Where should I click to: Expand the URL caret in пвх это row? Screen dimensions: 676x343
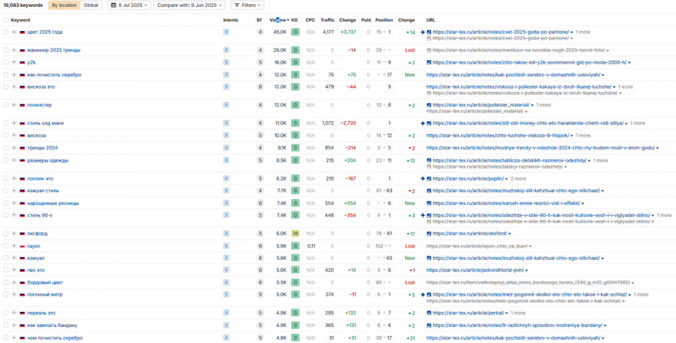pyautogui.click(x=527, y=271)
